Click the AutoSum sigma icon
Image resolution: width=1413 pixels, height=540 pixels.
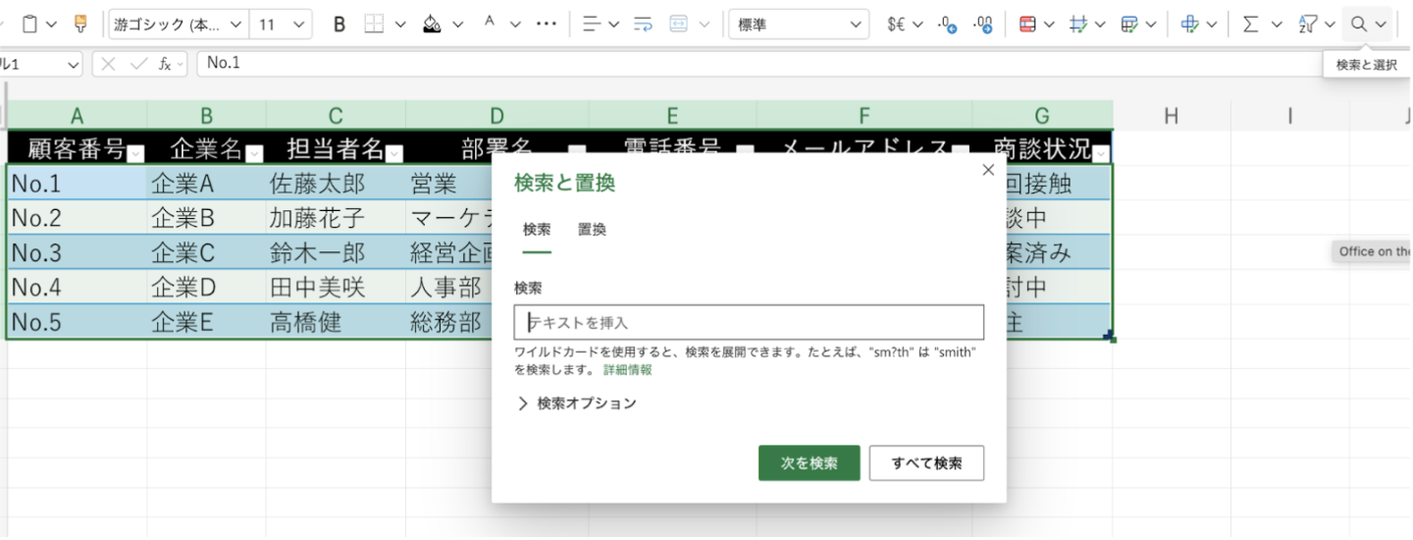pyautogui.click(x=1250, y=25)
